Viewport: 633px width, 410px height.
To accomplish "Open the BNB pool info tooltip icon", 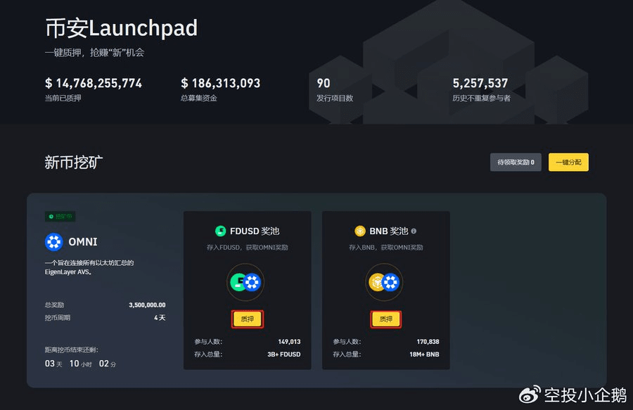I will 414,231.
